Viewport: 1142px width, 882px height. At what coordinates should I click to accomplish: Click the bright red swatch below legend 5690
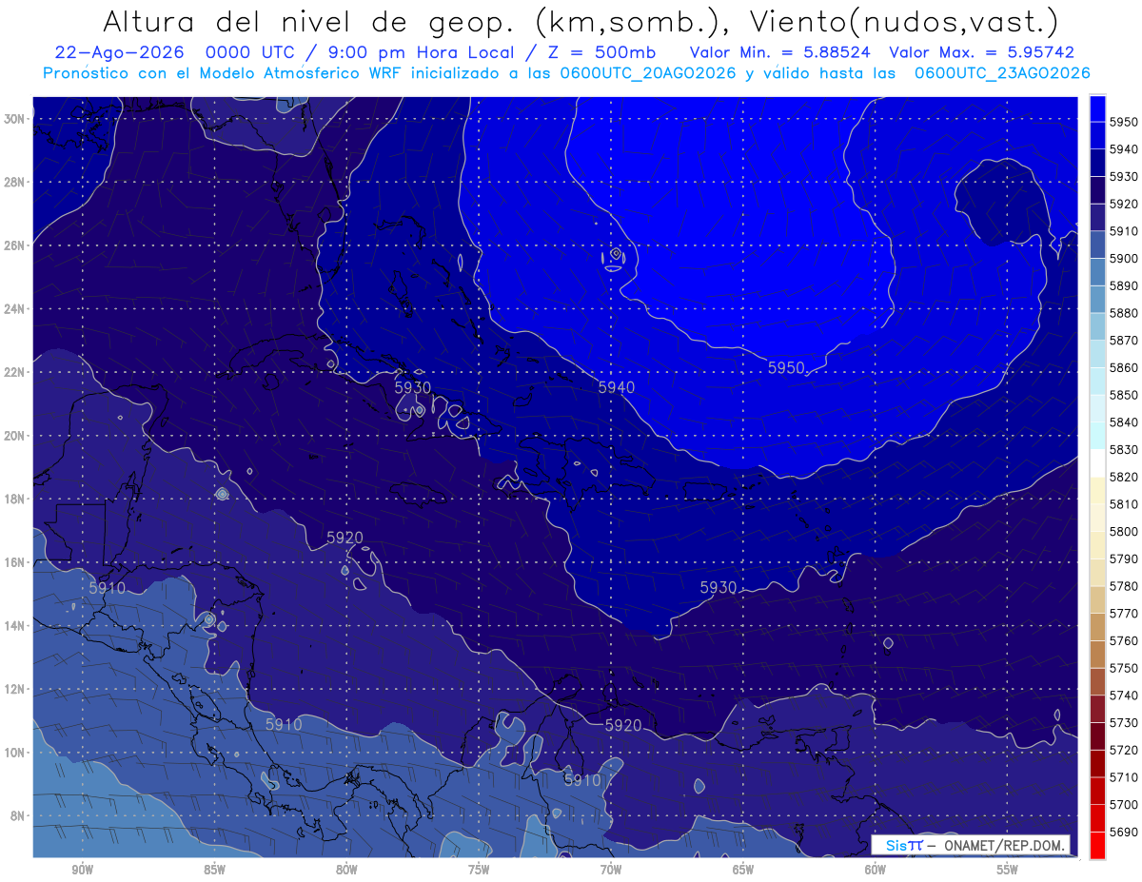1097,845
